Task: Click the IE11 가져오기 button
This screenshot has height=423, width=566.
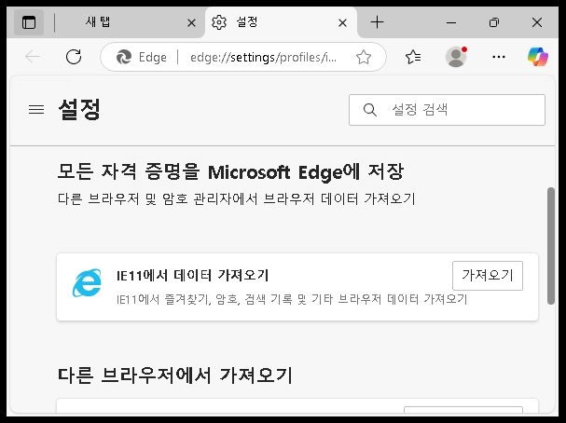Action: pos(488,276)
